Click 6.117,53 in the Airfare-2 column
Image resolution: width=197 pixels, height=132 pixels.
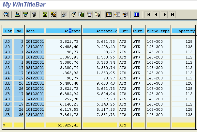[x=100, y=109]
